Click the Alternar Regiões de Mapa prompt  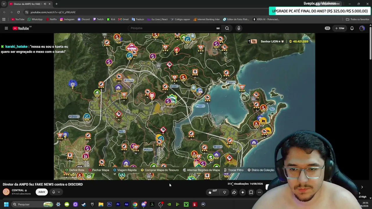201,170
